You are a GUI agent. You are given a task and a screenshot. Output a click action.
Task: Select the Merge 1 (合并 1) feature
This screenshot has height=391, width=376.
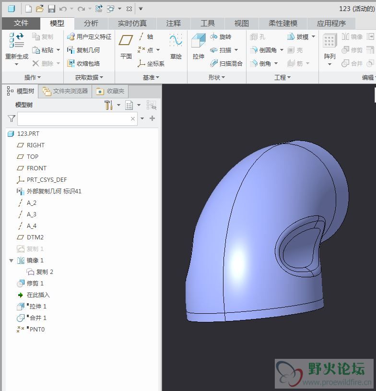pyautogui.click(x=32, y=318)
